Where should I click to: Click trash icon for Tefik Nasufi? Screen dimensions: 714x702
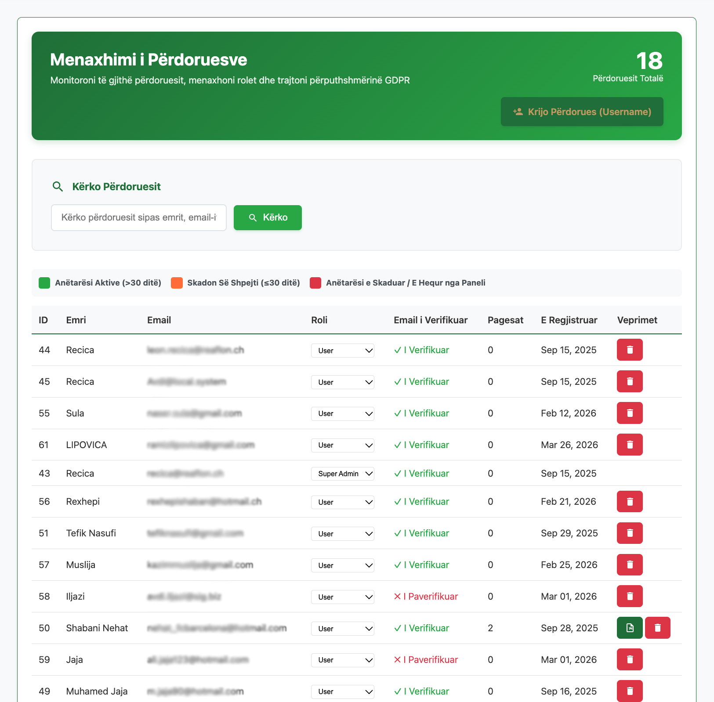[630, 533]
